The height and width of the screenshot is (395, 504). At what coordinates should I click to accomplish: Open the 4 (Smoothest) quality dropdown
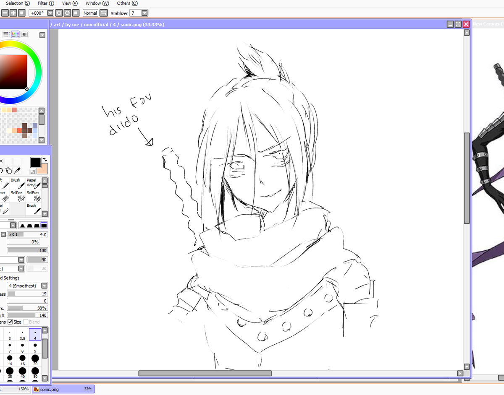(x=45, y=286)
